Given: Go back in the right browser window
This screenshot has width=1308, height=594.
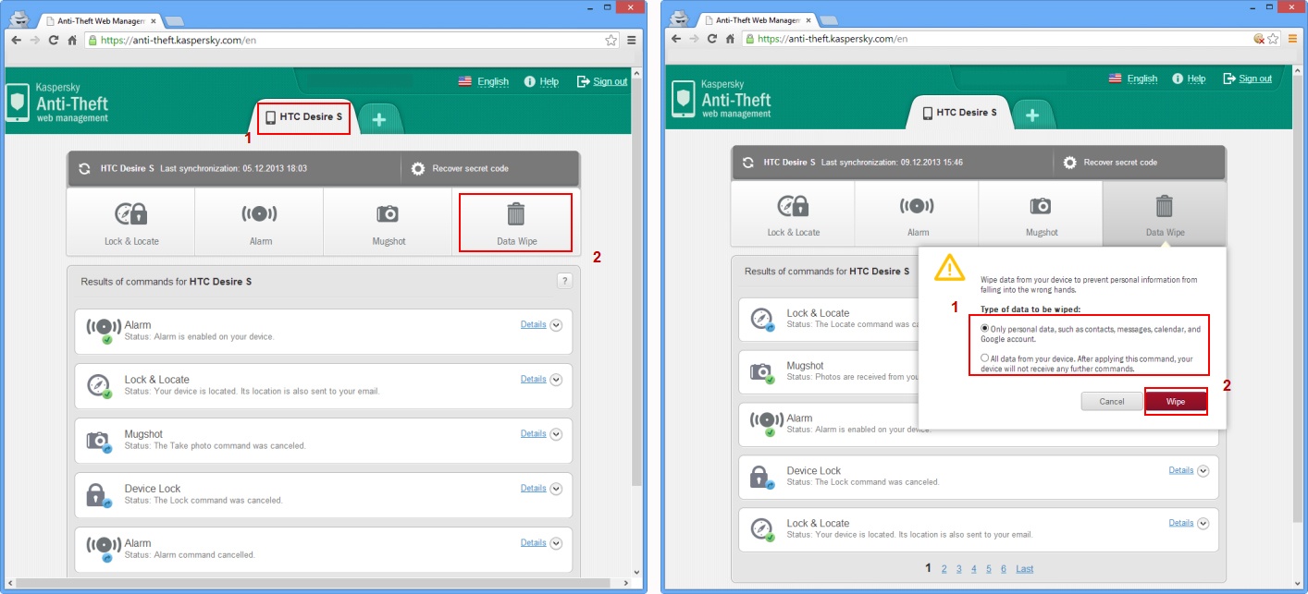Looking at the screenshot, I should point(676,39).
